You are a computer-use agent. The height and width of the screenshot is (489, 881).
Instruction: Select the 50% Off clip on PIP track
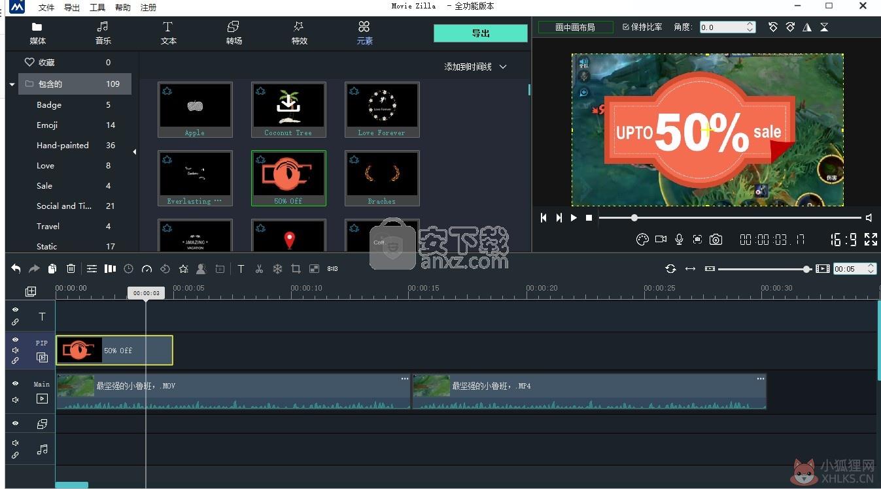[x=114, y=350]
